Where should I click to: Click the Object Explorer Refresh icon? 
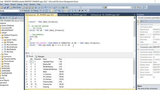[12, 18]
